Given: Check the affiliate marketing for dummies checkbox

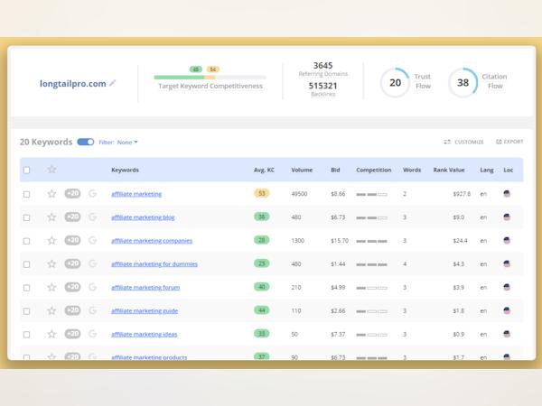Looking at the screenshot, I should pyautogui.click(x=26, y=264).
